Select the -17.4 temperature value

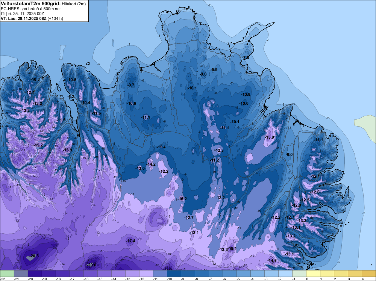131,241
